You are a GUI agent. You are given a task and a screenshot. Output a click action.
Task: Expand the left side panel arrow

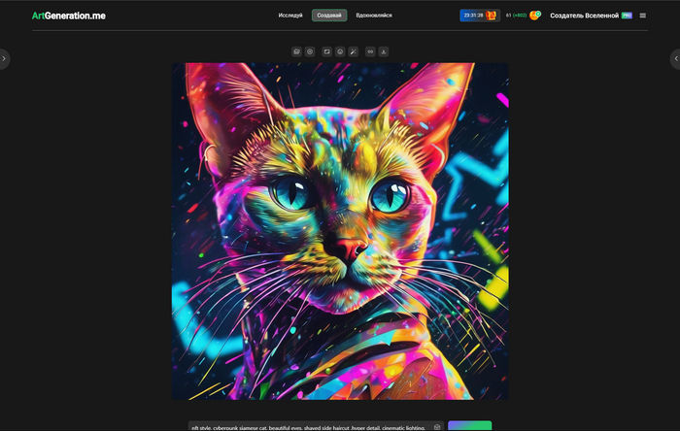pyautogui.click(x=4, y=58)
